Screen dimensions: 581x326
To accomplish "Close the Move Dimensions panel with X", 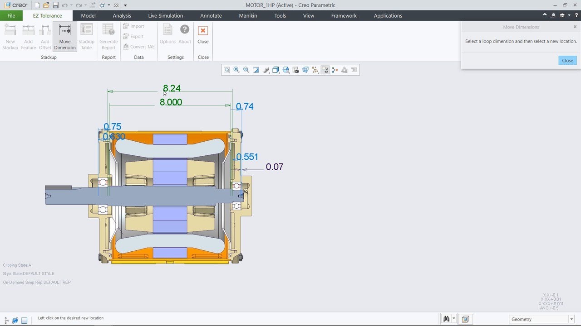I will [x=575, y=27].
